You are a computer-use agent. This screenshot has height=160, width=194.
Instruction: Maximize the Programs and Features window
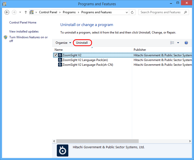(178, 3)
